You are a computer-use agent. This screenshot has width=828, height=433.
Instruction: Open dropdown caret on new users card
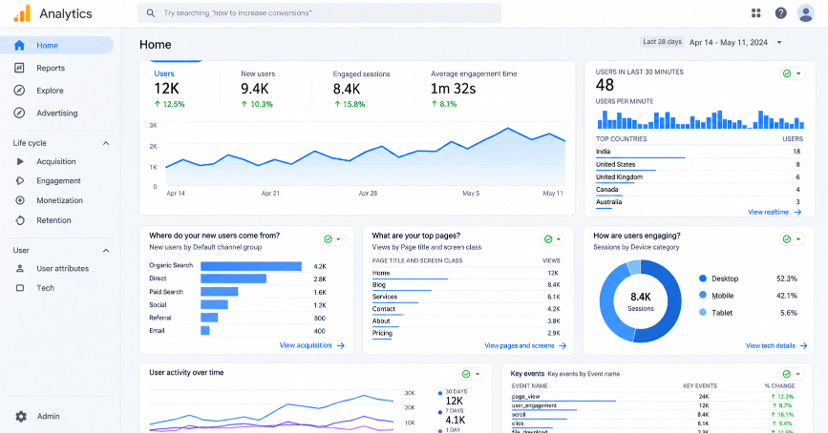(x=338, y=239)
